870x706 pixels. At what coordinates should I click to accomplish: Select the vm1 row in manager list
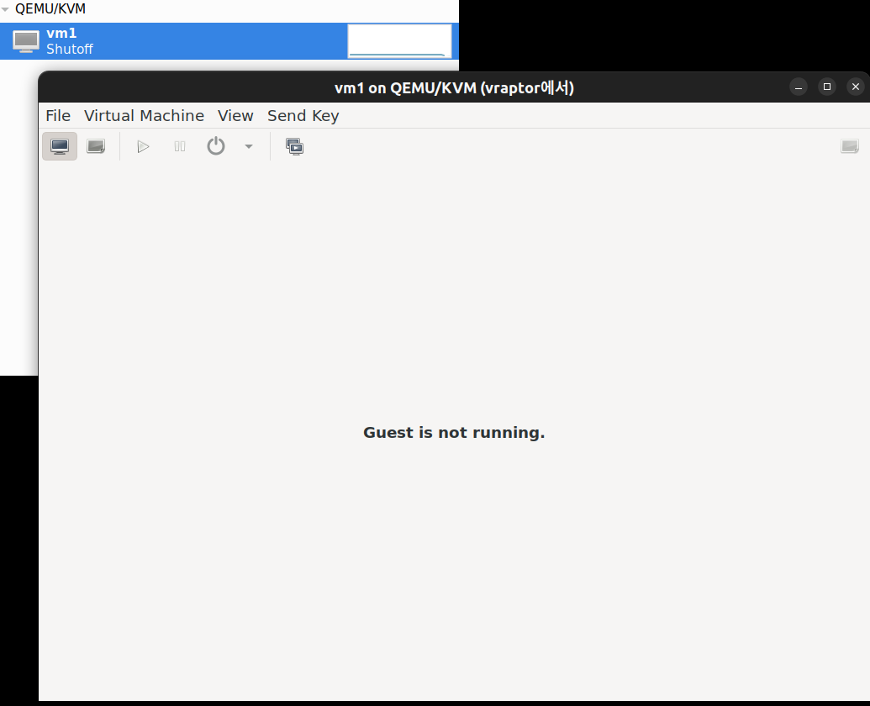pyautogui.click(x=229, y=41)
